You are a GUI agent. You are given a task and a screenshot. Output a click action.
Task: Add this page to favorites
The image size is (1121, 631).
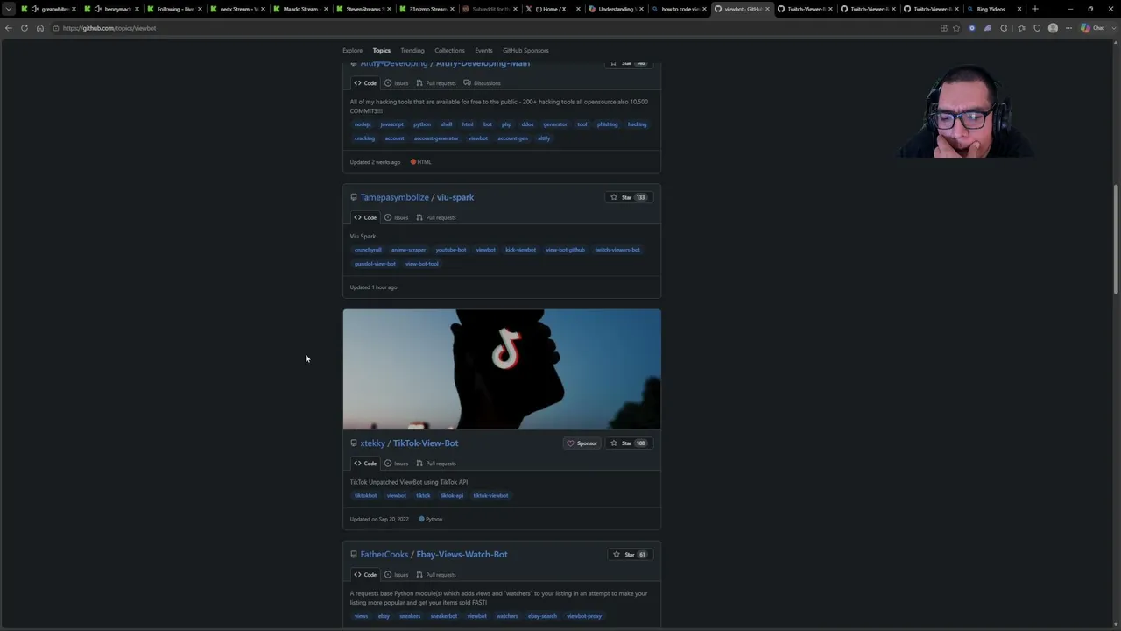(956, 28)
